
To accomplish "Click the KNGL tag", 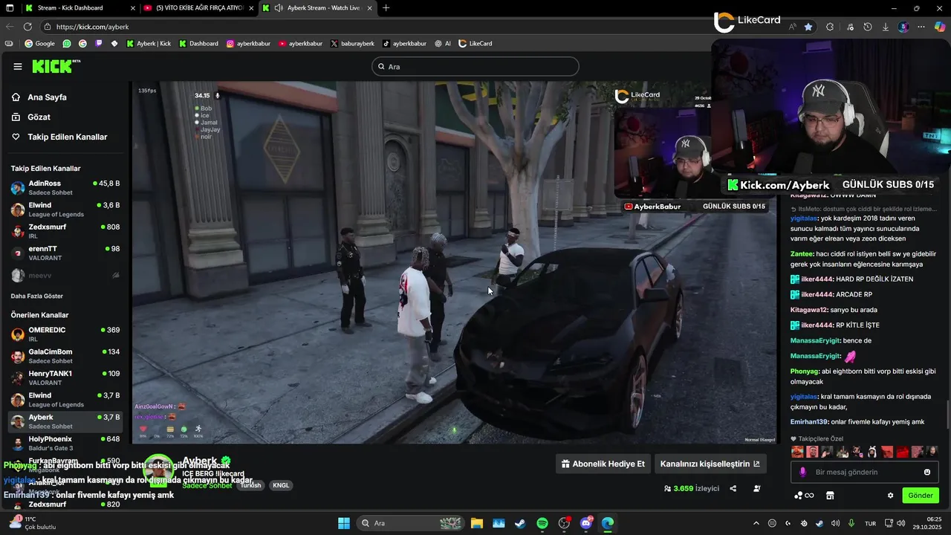I will point(281,485).
